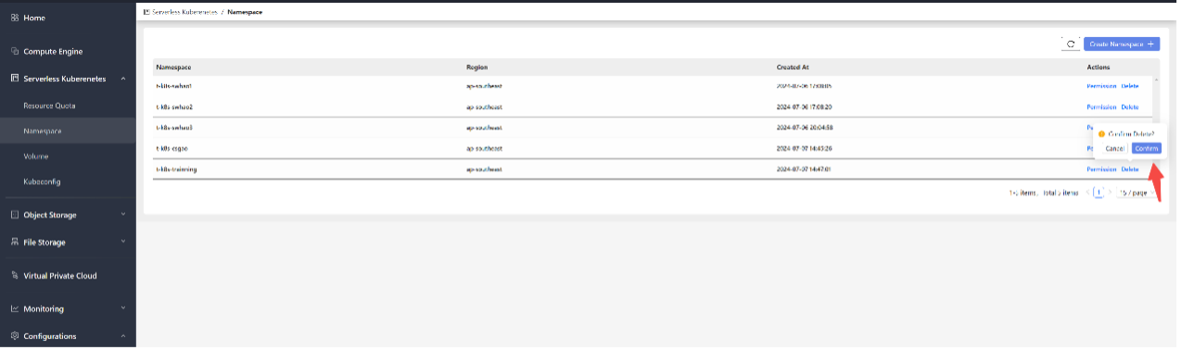Image resolution: width=1181 pixels, height=350 pixels.
Task: Click the Serverless Kuberenetes sidebar icon
Action: pos(15,79)
